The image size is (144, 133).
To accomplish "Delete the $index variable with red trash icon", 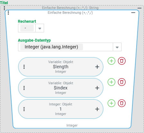I will click(x=122, y=82).
